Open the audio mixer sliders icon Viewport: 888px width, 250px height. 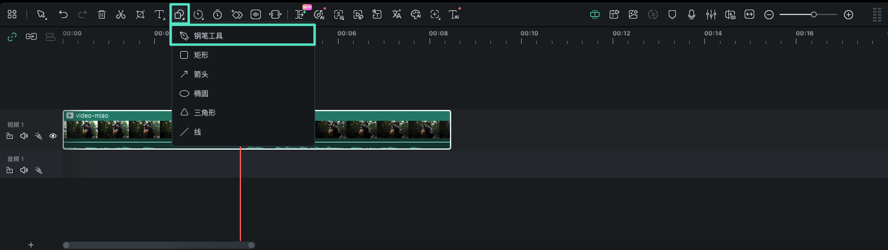coord(711,14)
